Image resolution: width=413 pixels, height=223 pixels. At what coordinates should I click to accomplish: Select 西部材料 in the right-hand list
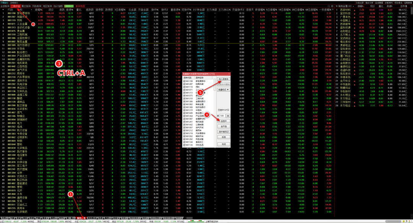[x=345, y=10]
